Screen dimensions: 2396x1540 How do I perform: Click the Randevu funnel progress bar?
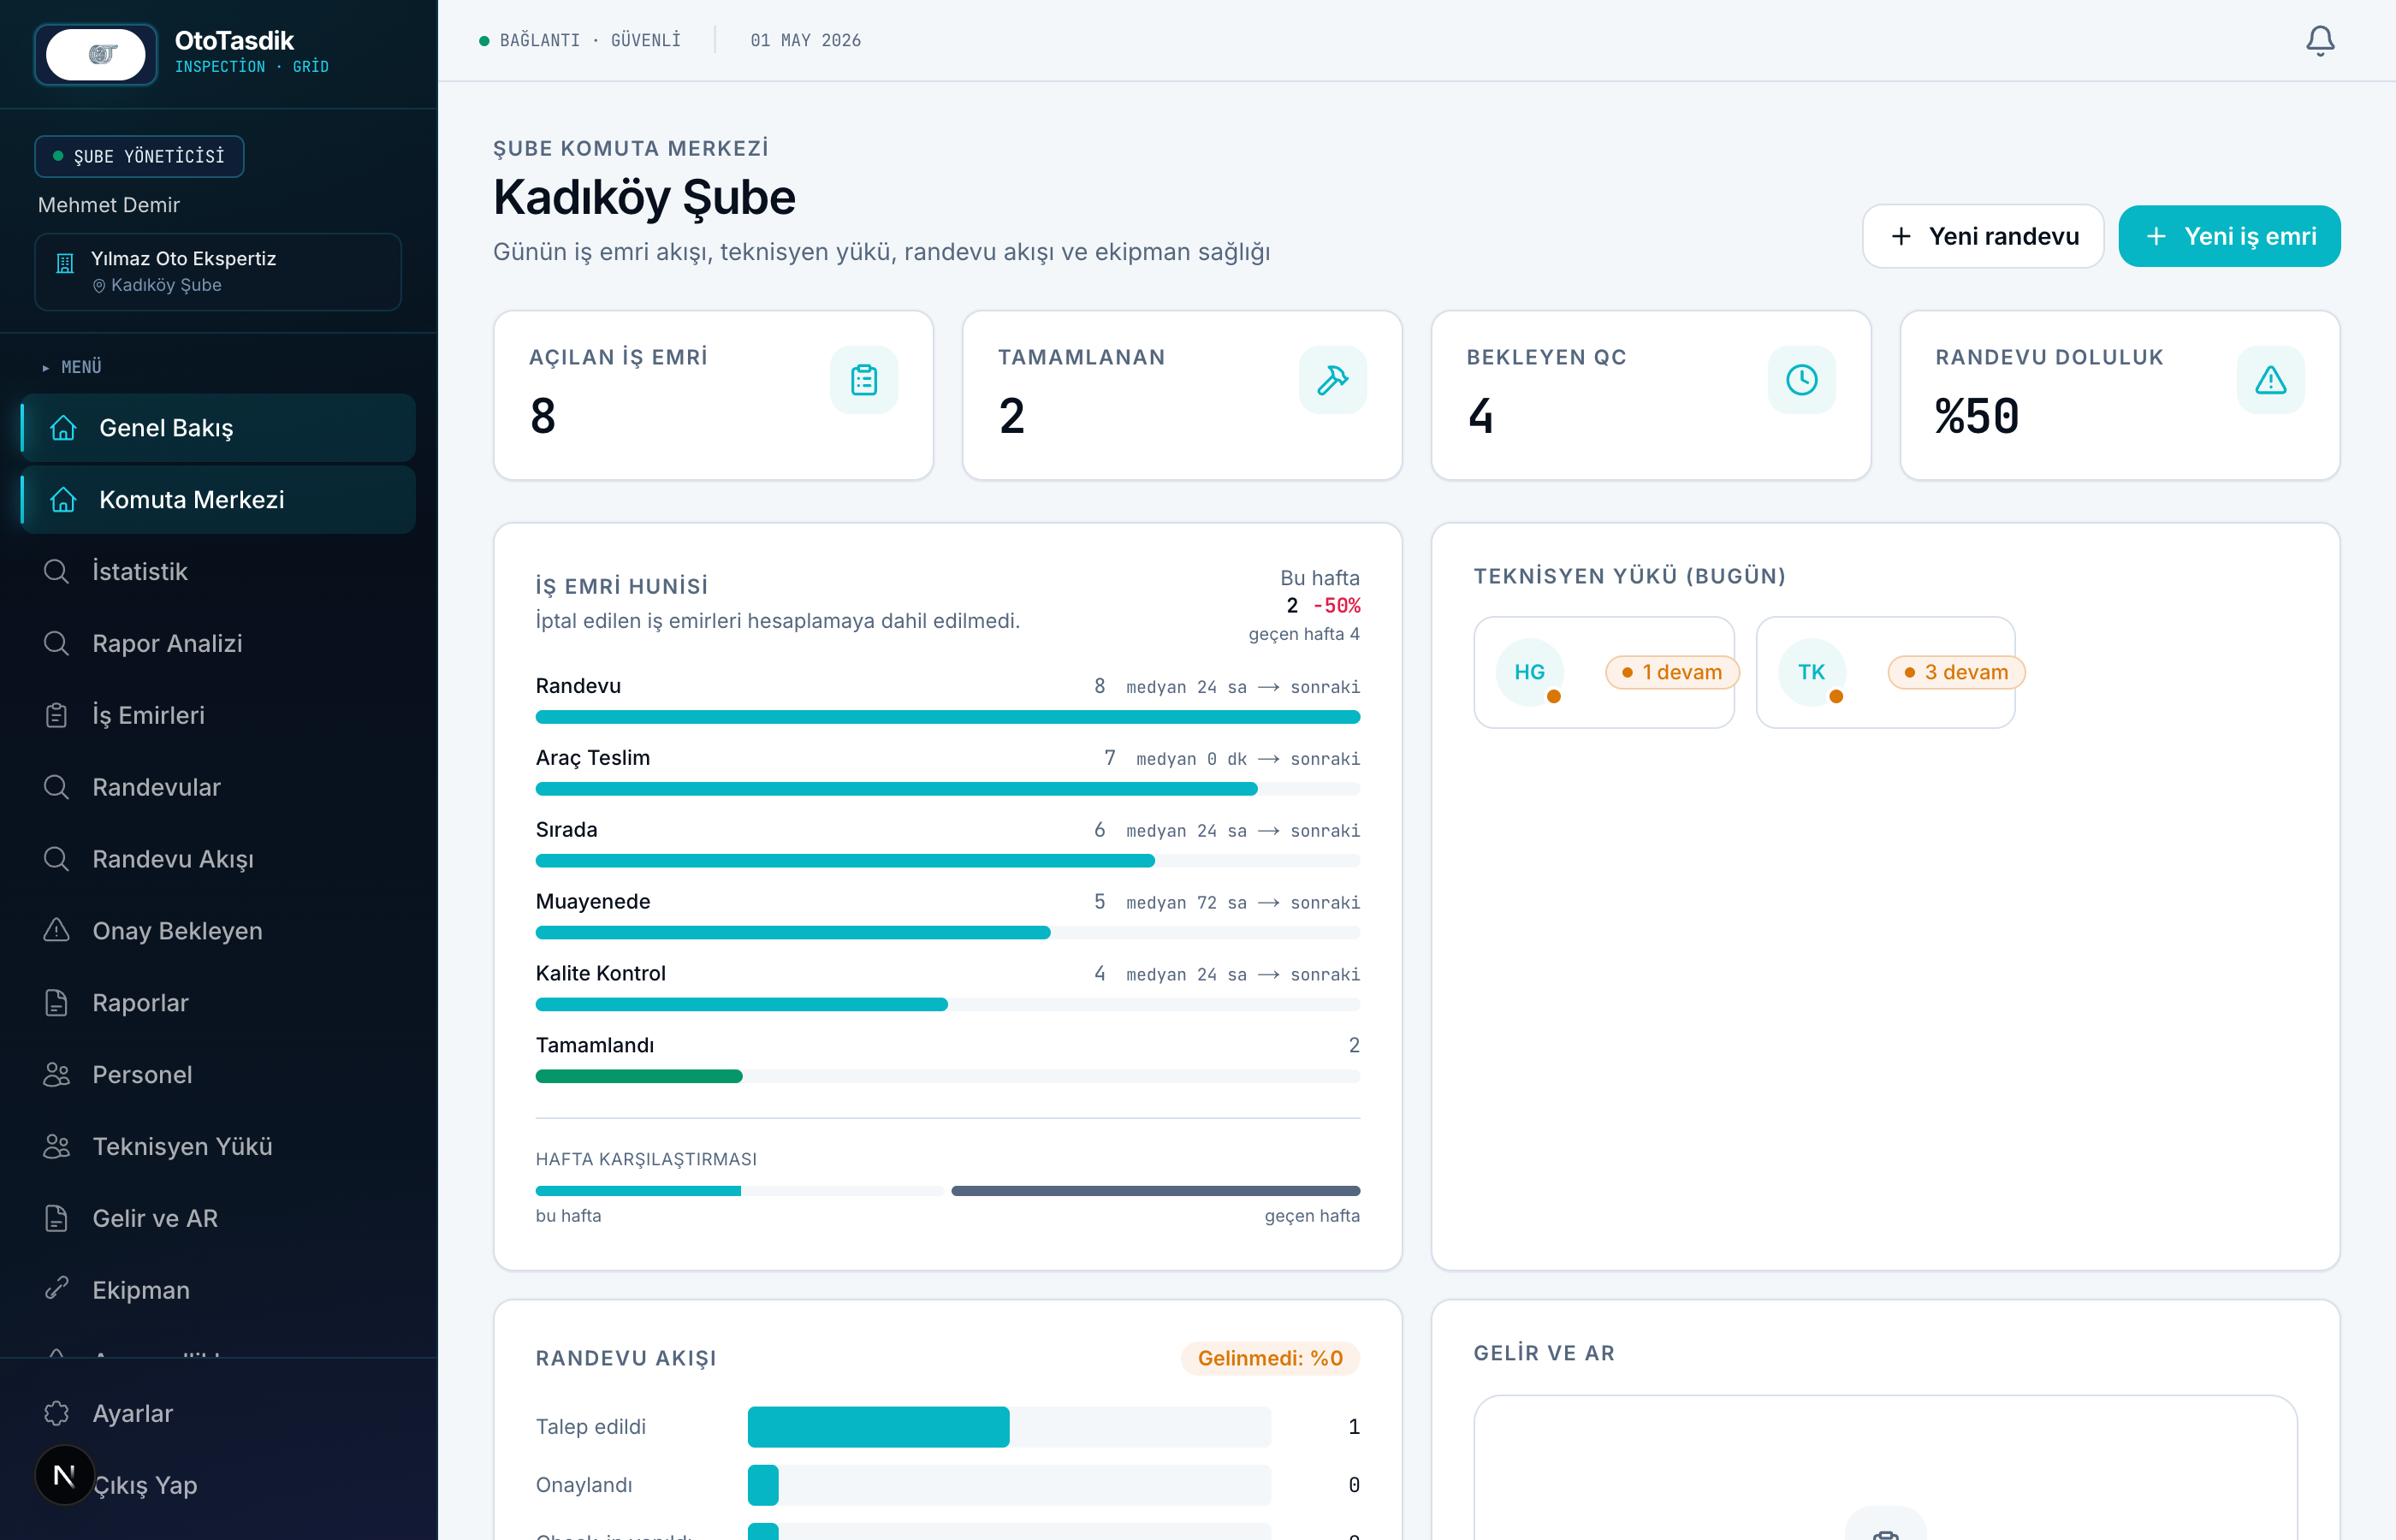(x=948, y=717)
